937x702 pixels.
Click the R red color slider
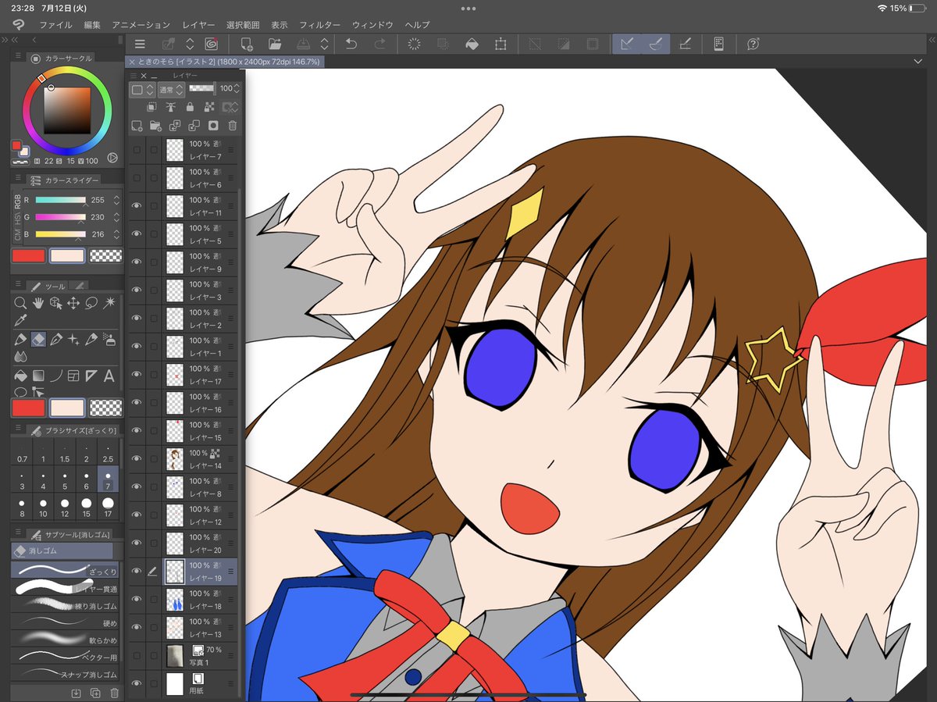click(x=60, y=200)
